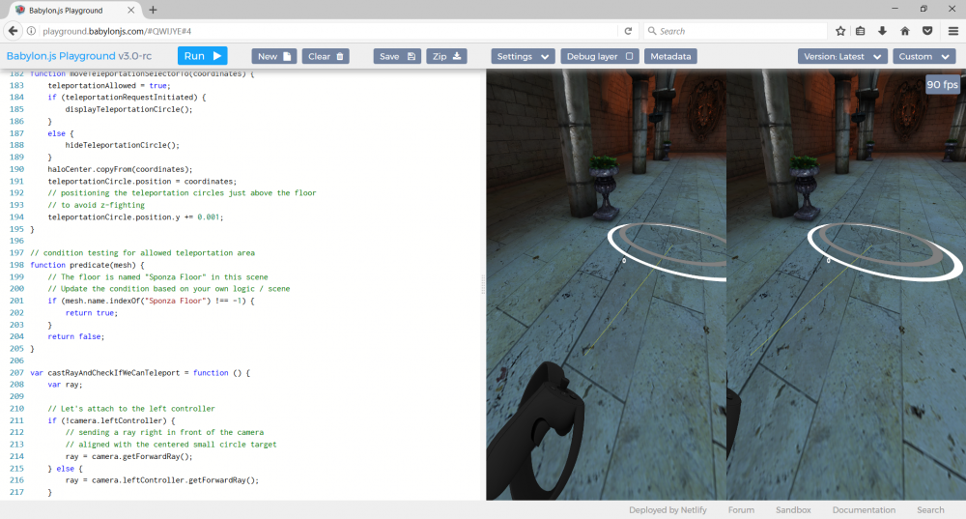Open the Pocket shield icon

(x=927, y=31)
